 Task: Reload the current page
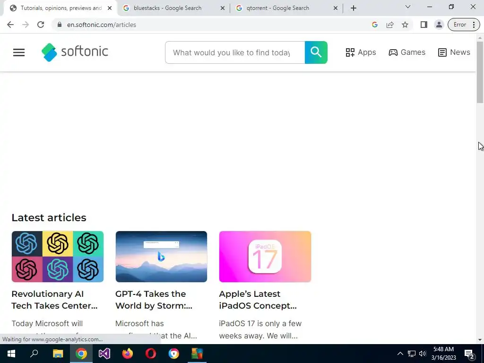click(41, 25)
